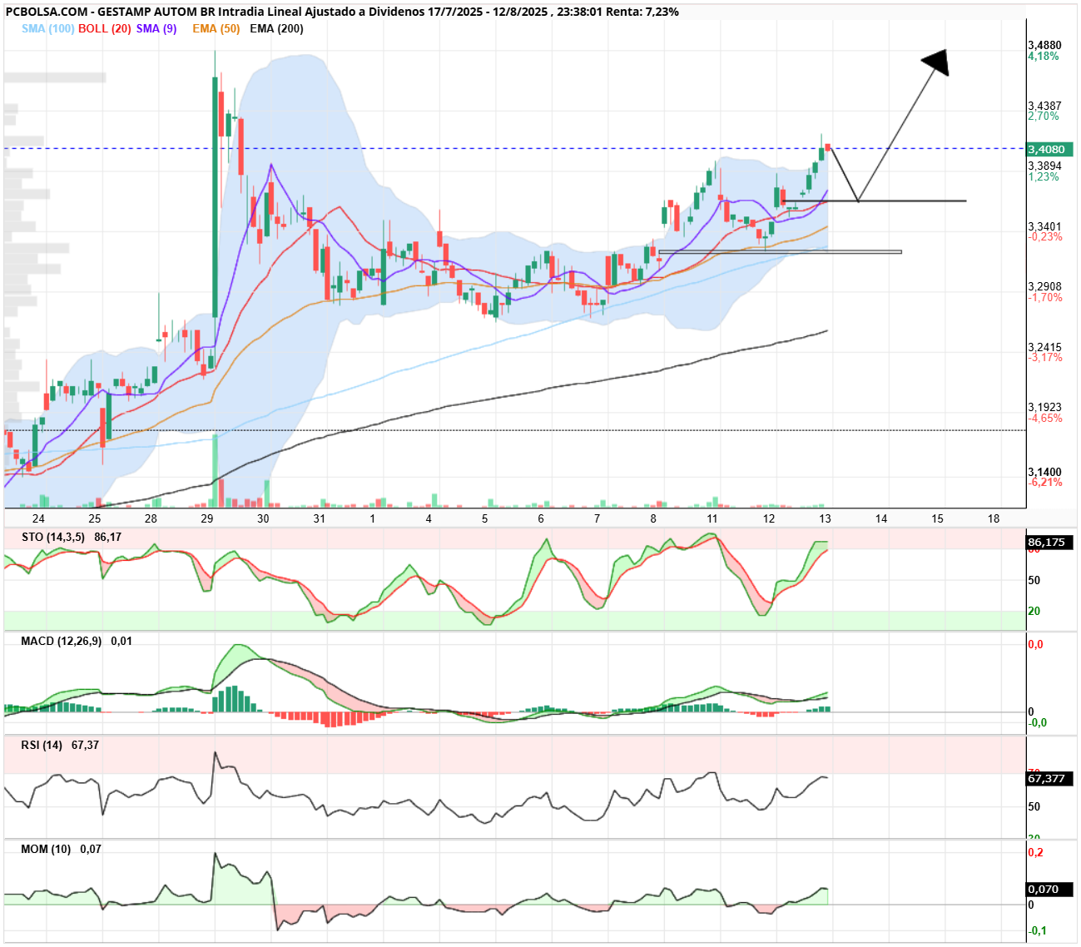Screen dimensions: 1081x947
Task: Click date 15 on the time axis
Action: pyautogui.click(x=937, y=518)
